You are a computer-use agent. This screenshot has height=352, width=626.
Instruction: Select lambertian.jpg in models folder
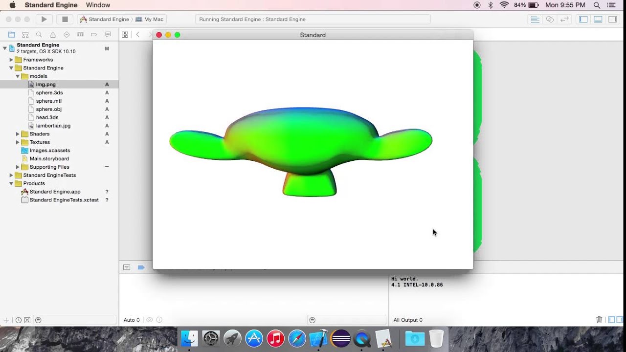[x=53, y=126]
